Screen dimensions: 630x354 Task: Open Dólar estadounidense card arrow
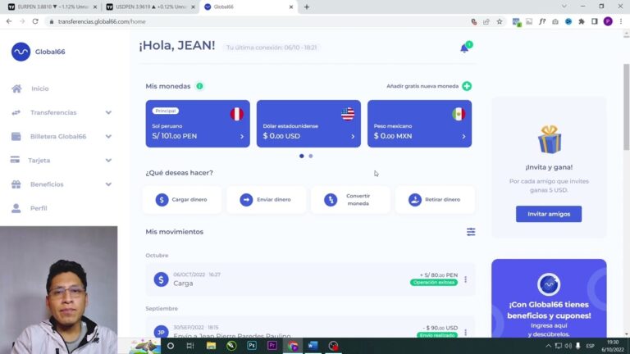click(x=353, y=137)
